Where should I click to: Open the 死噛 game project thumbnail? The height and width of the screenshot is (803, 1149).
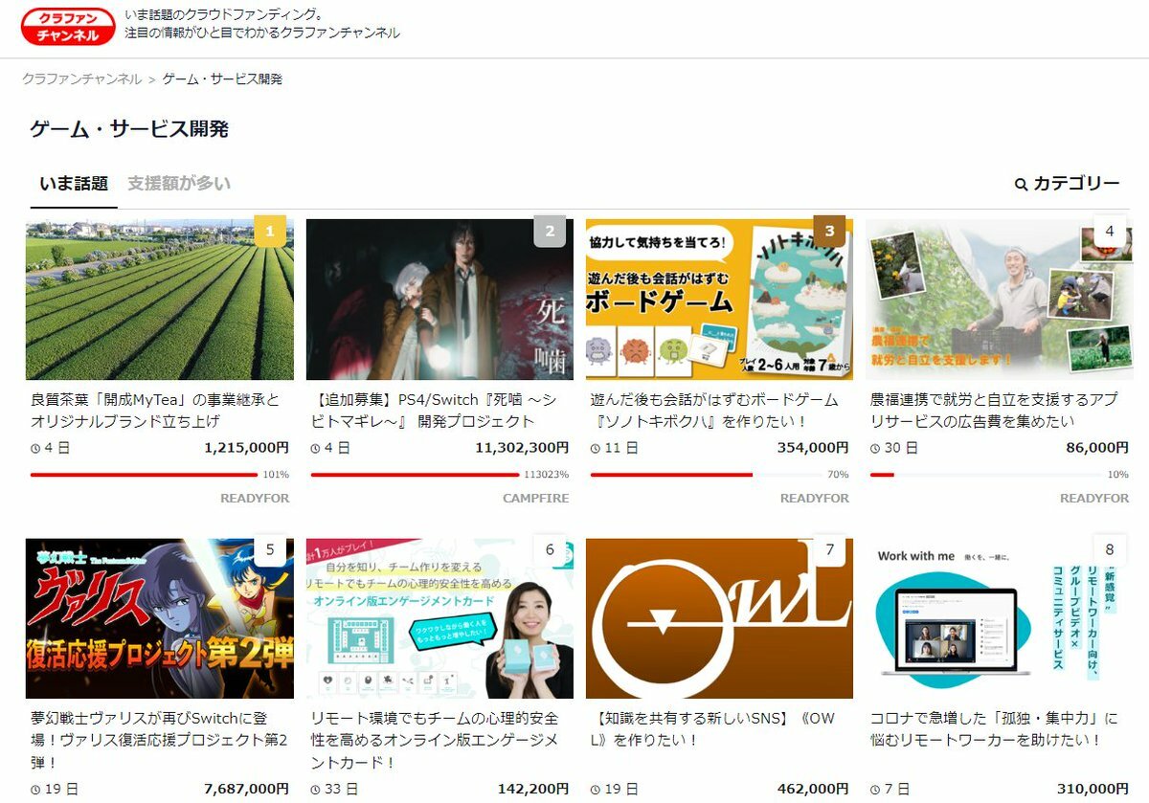[x=439, y=300]
